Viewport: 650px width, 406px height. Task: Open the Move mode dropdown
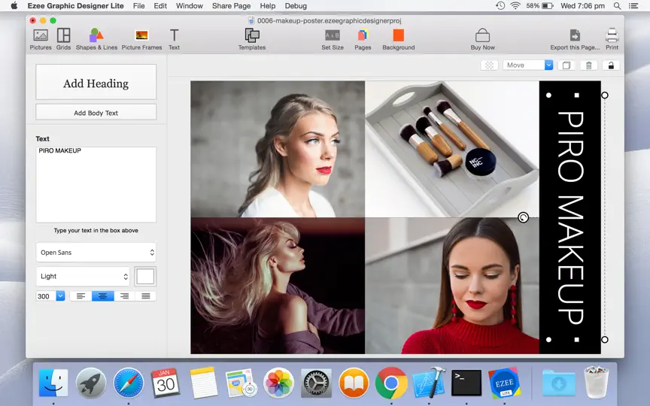tap(527, 65)
